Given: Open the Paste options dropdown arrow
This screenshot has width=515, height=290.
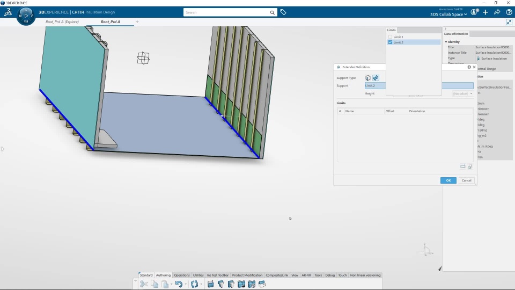Looking at the screenshot, I should (x=171, y=285).
